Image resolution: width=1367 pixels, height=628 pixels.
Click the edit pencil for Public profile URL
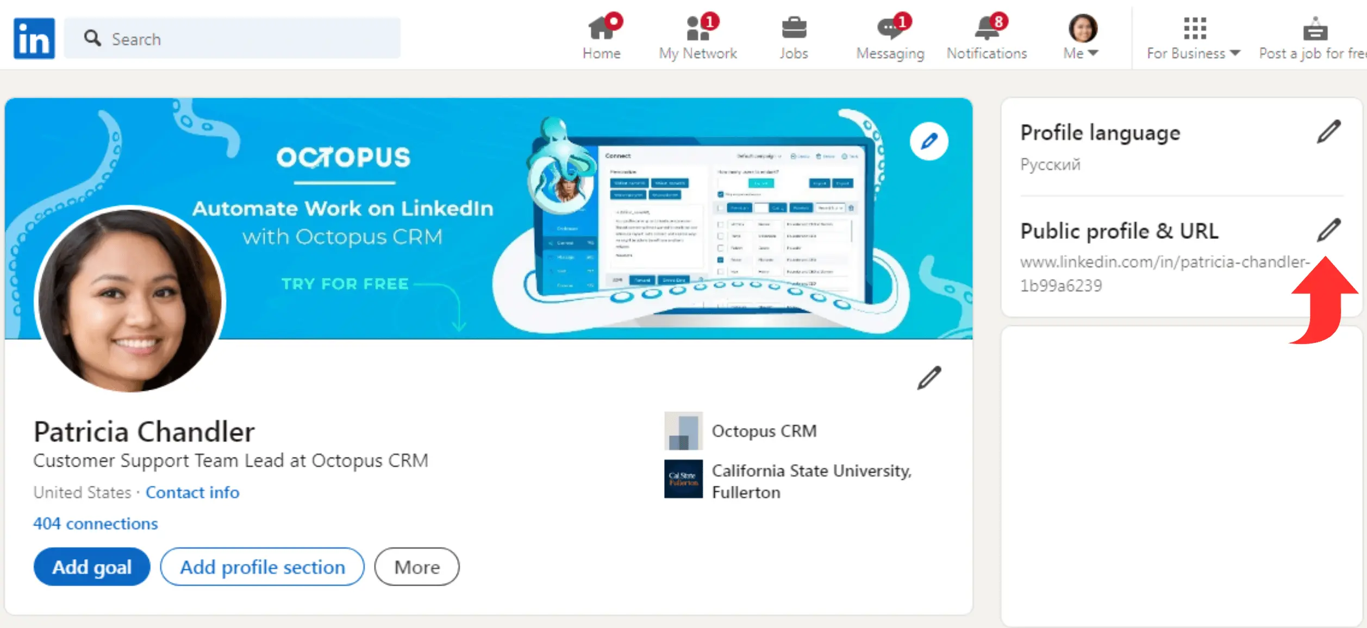click(x=1331, y=231)
